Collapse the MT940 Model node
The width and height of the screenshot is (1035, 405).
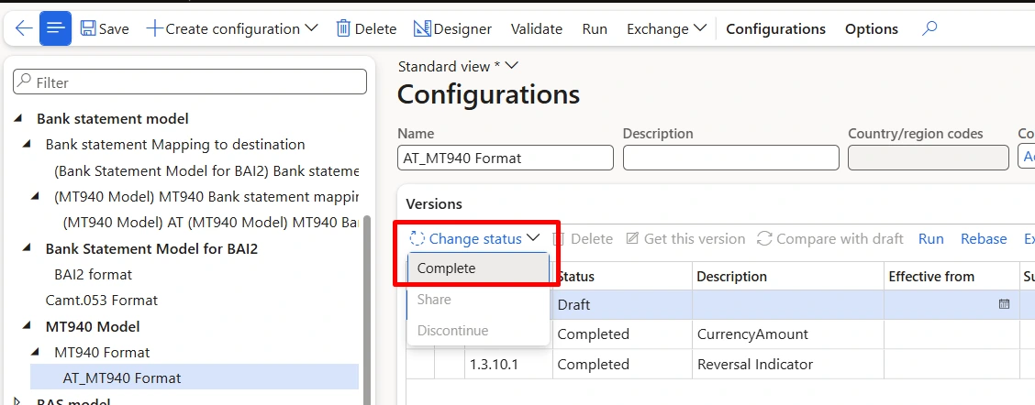point(27,326)
